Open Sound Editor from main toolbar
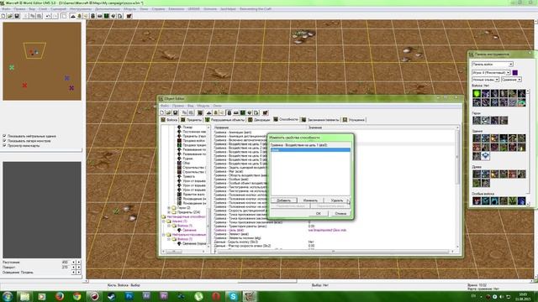 pos(86,16)
